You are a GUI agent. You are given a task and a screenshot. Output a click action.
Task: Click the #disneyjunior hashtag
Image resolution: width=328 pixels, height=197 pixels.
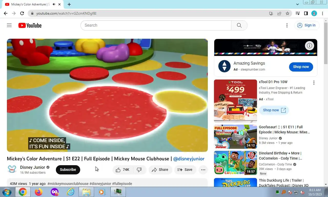pos(100,184)
